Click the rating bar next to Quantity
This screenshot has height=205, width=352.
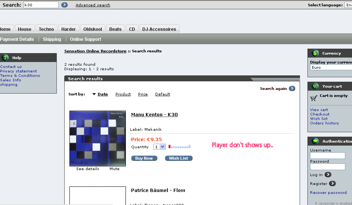(x=179, y=147)
